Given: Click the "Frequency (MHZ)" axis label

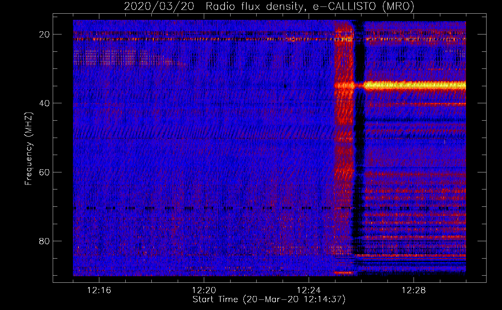Looking at the screenshot, I should [x=29, y=149].
